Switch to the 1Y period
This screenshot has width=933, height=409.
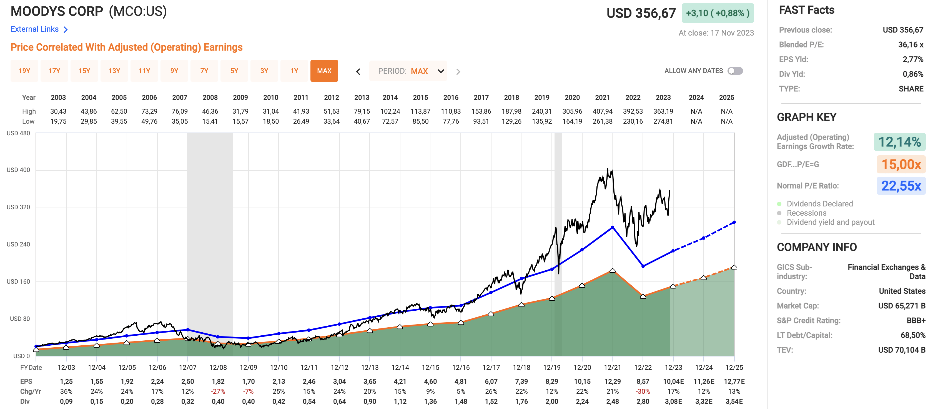tap(294, 71)
